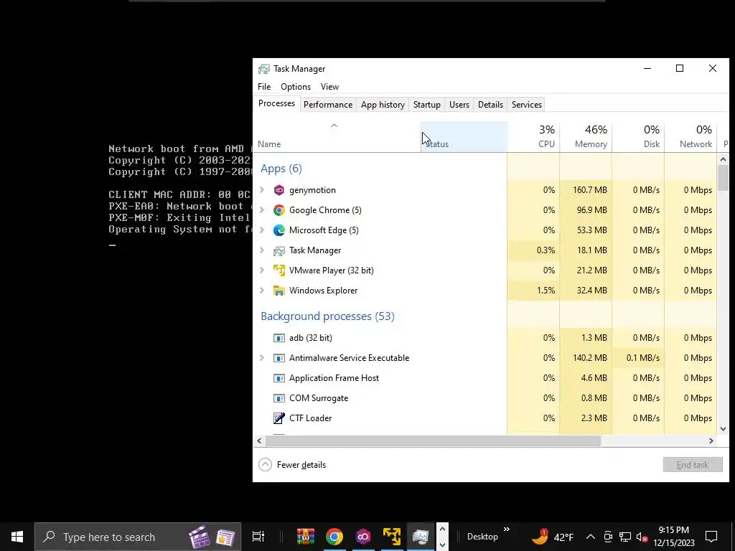735x551 pixels.
Task: Expand the Task Manager process row
Action: pyautogui.click(x=262, y=250)
